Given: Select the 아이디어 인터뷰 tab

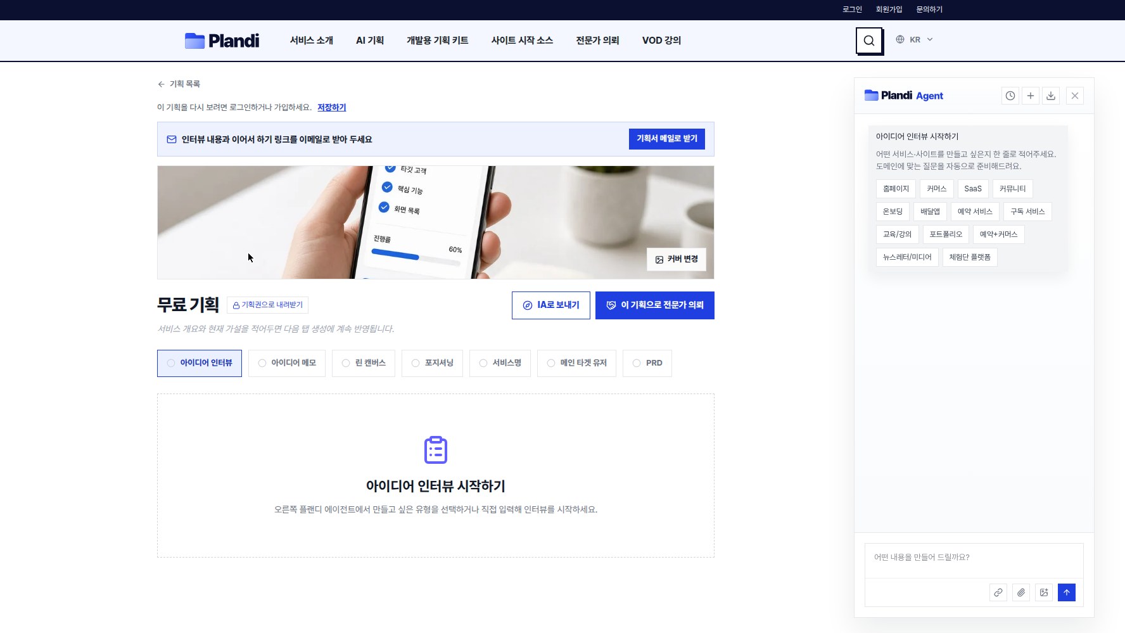Looking at the screenshot, I should pos(200,363).
